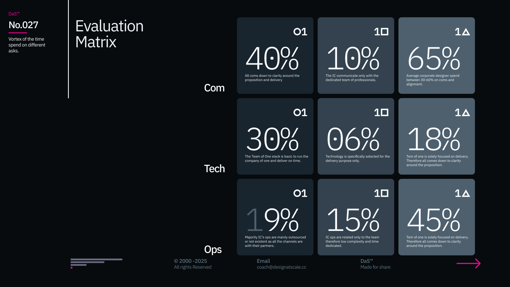Click the one-square icon in the 06% card

[381, 113]
